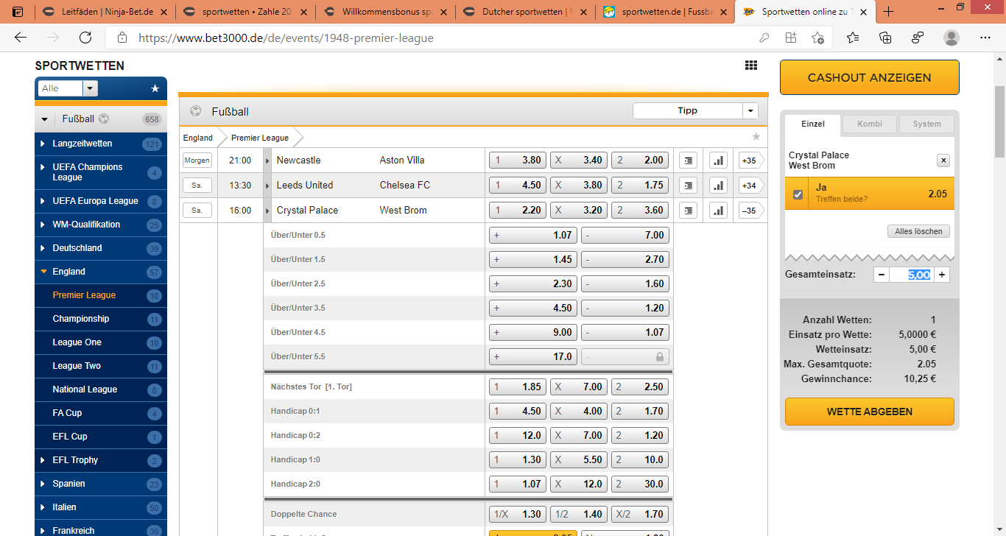Decrease stake with minus button
1006x536 pixels.
coord(882,275)
